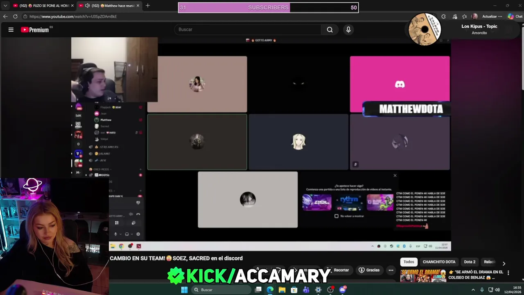The image size is (524, 295).
Task: Click the Windows taskbar Buscar search box
Action: [221, 290]
